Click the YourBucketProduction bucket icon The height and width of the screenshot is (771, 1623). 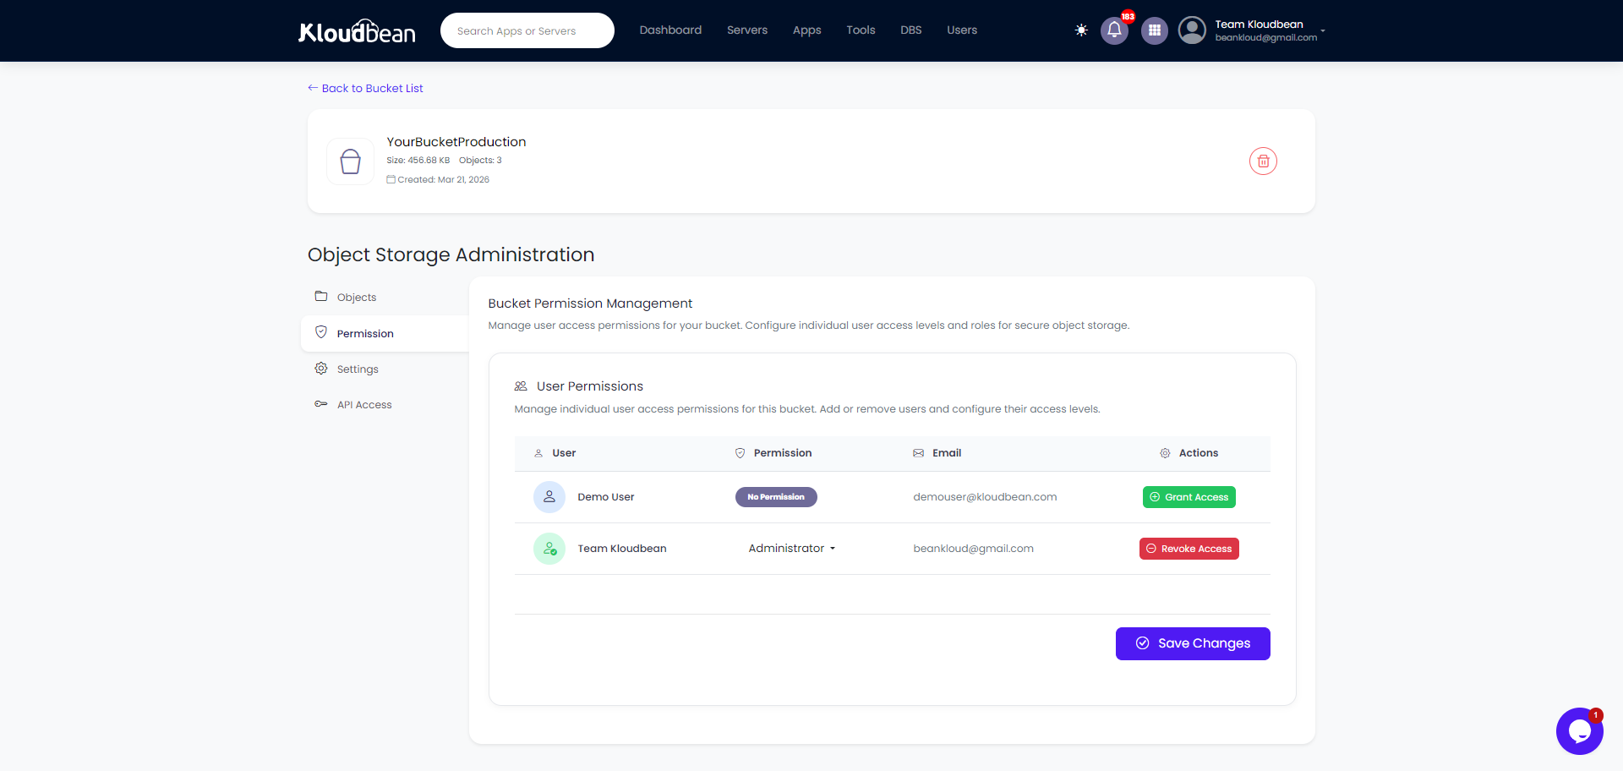click(x=349, y=161)
